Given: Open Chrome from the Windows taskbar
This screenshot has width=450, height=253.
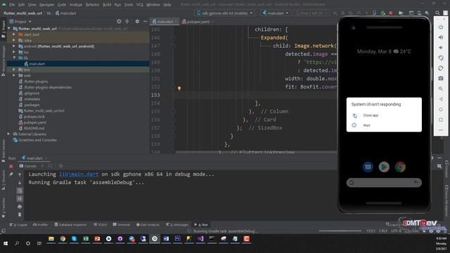Looking at the screenshot, I should 63,239.
